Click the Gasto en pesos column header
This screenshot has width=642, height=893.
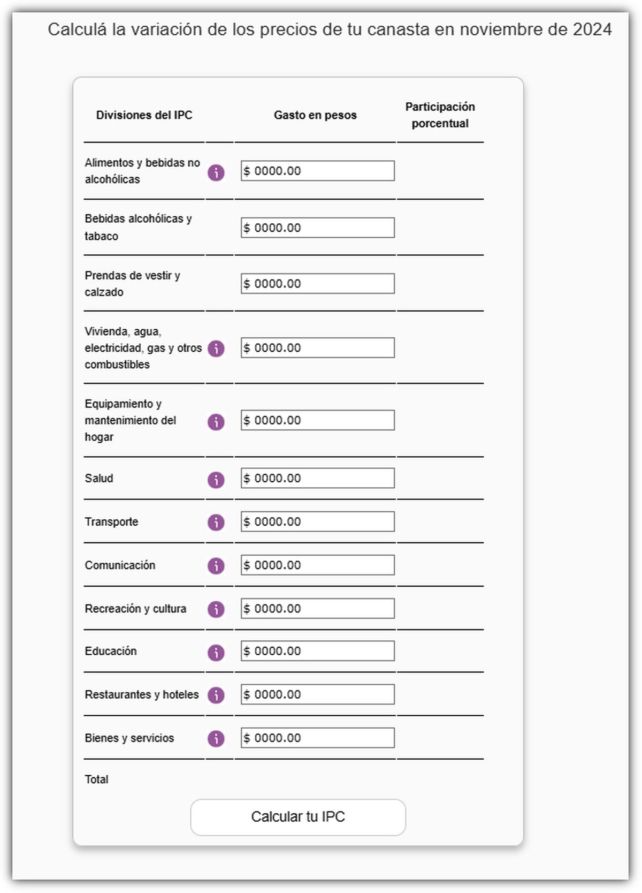pos(316,114)
